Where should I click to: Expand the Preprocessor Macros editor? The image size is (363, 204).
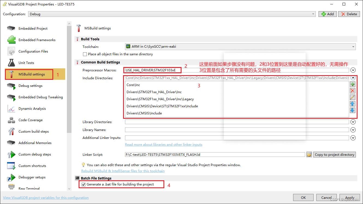pos(353,70)
